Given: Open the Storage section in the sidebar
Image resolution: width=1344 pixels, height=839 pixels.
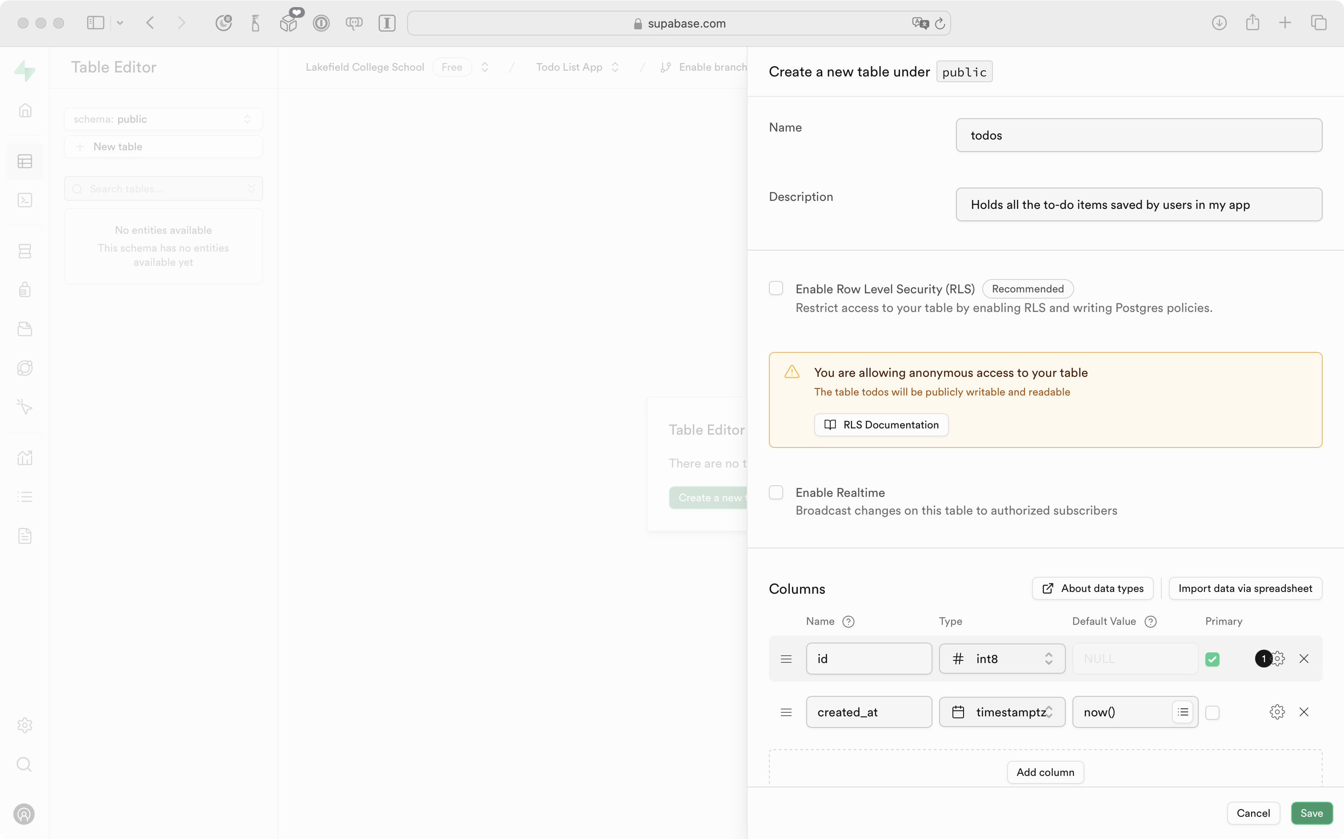Looking at the screenshot, I should pyautogui.click(x=25, y=329).
